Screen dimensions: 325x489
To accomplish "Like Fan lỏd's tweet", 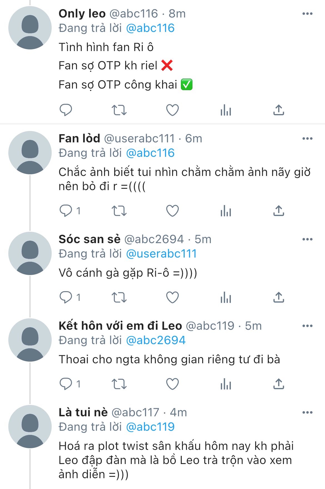I will coord(172,211).
